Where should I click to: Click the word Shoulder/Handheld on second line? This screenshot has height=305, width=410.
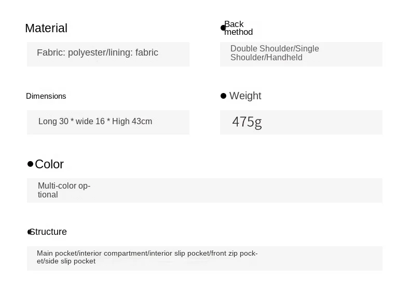(266, 57)
